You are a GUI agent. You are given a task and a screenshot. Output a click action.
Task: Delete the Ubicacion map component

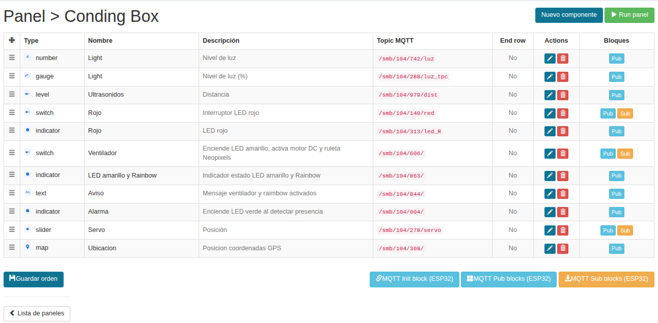click(563, 249)
